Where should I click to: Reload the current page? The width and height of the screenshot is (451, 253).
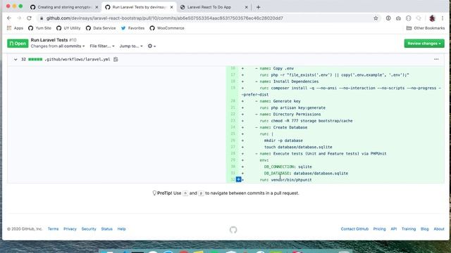[x=29, y=18]
